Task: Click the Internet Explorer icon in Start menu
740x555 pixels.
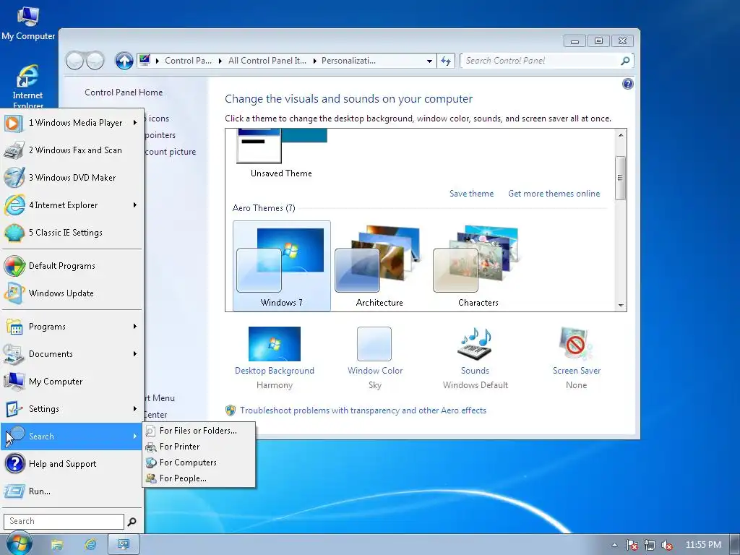Action: point(14,205)
